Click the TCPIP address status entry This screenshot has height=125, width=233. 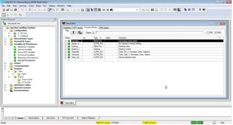click(x=149, y=123)
